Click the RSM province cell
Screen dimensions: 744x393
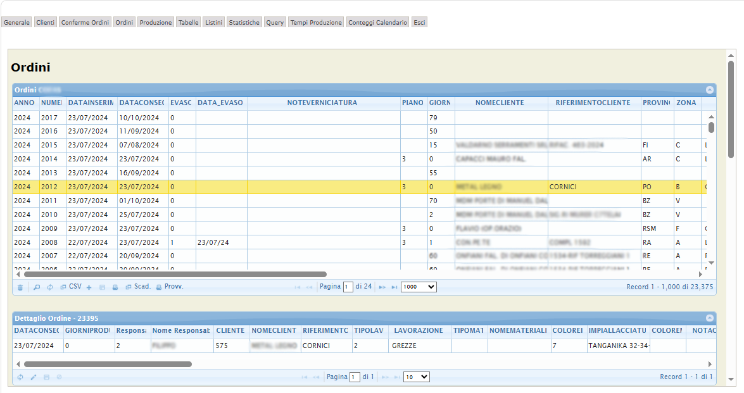pyautogui.click(x=657, y=228)
